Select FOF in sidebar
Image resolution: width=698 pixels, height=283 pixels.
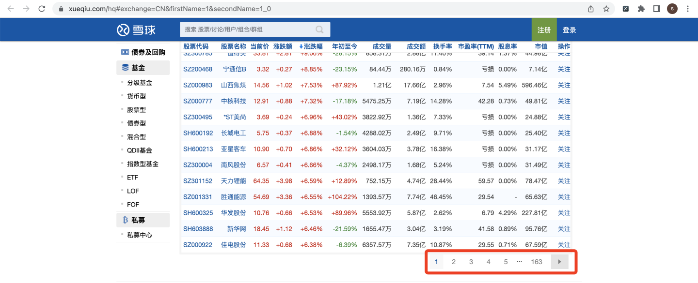(133, 205)
